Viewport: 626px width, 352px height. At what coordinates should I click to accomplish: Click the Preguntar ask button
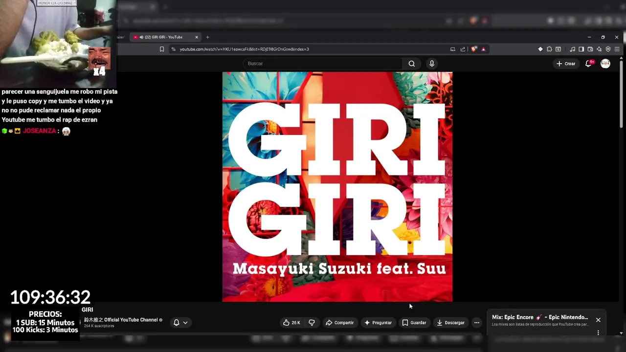[378, 323]
